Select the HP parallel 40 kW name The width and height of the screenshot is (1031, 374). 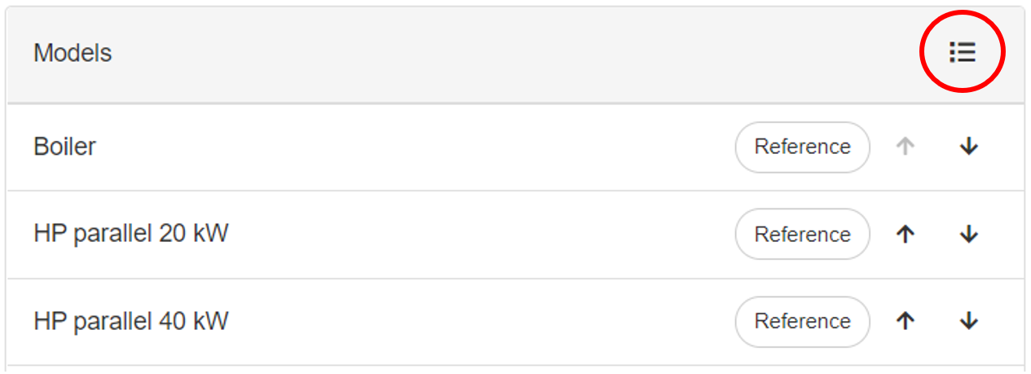click(131, 321)
